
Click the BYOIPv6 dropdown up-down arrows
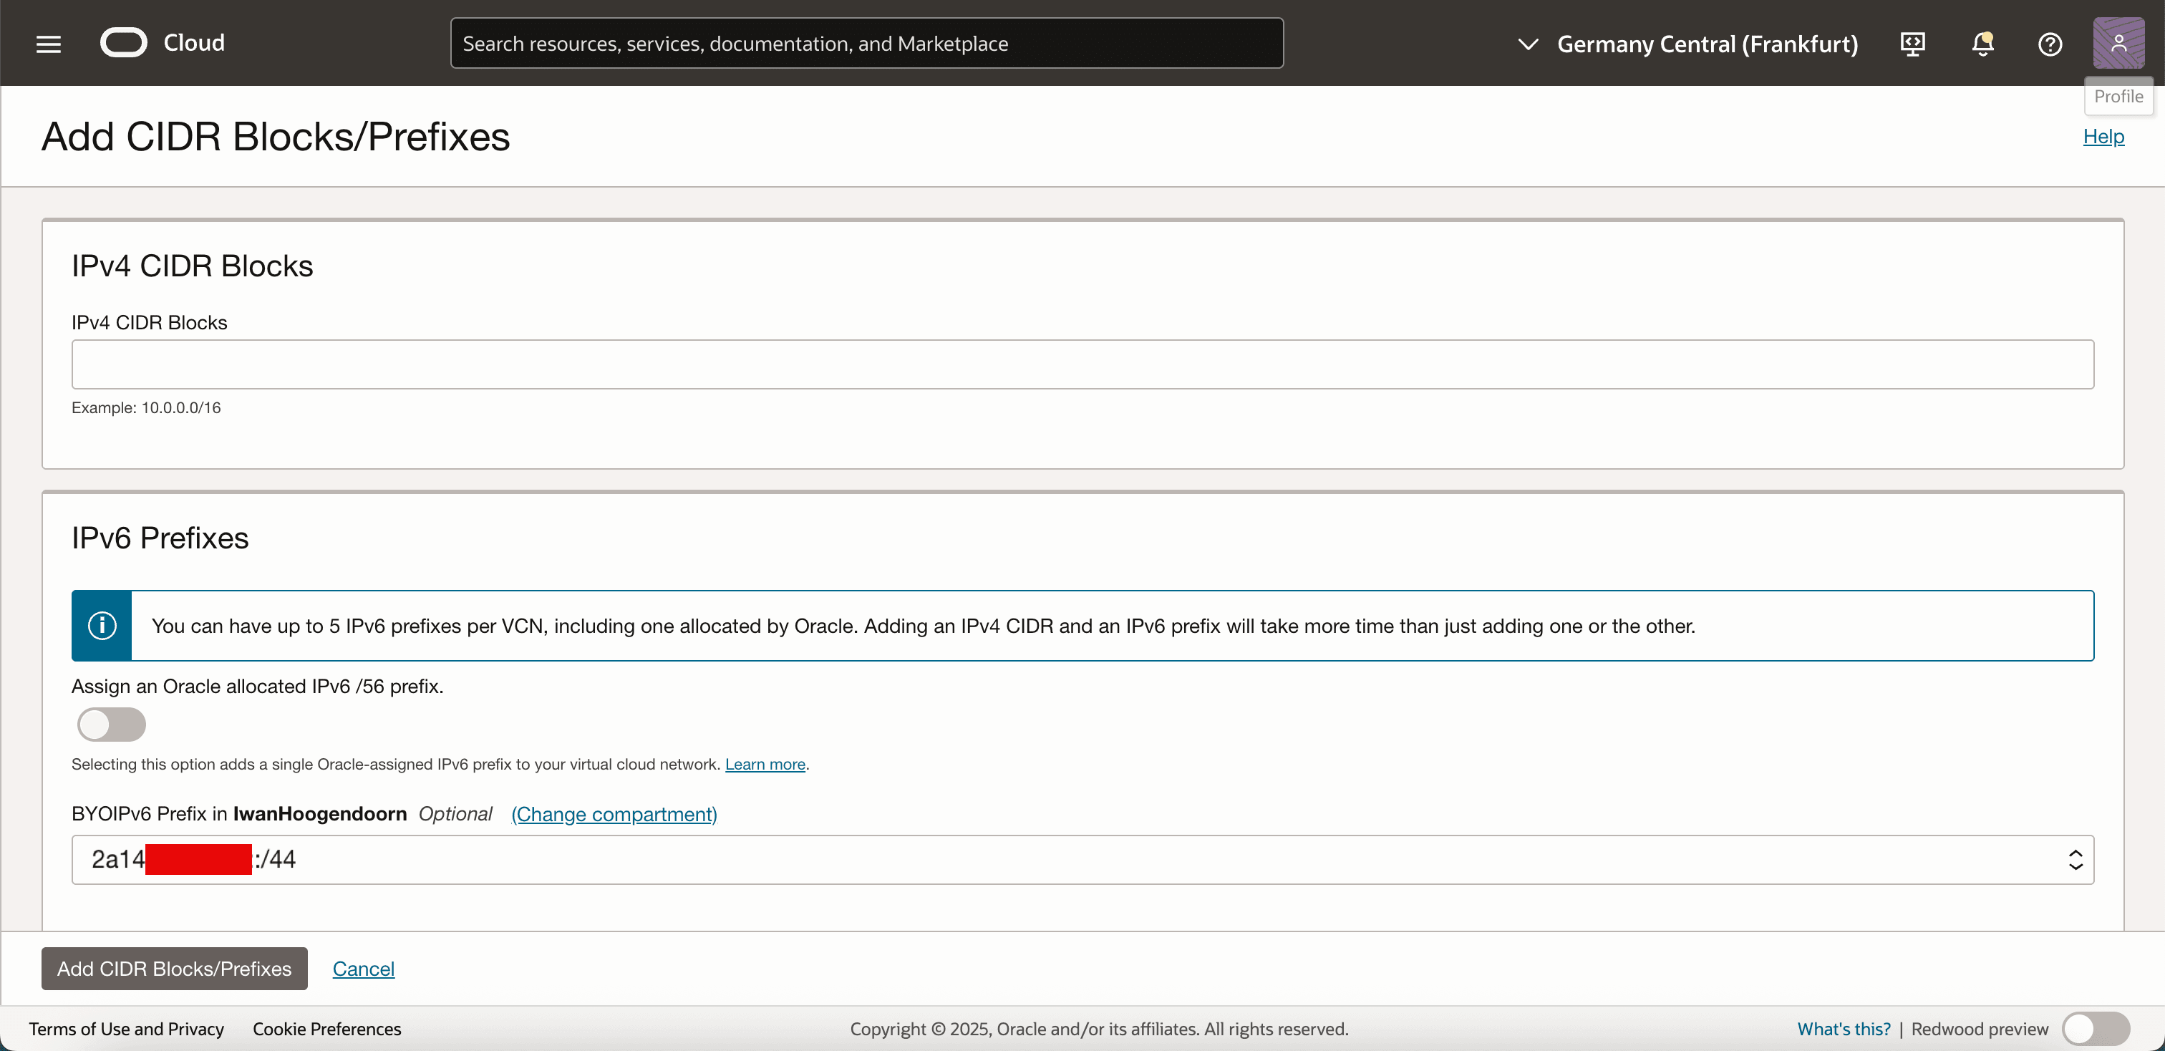pyautogui.click(x=2075, y=859)
